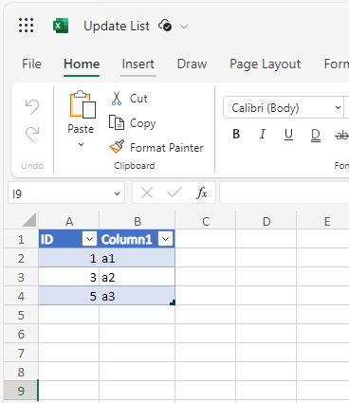349x403 pixels.
Task: Open the Column1 filter dropdown
Action: point(166,239)
